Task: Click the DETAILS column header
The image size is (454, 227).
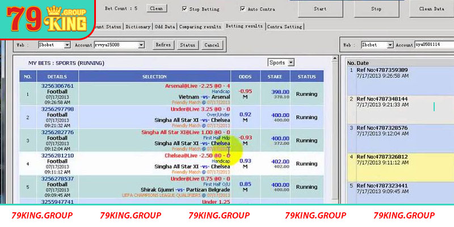Action: pyautogui.click(x=57, y=77)
